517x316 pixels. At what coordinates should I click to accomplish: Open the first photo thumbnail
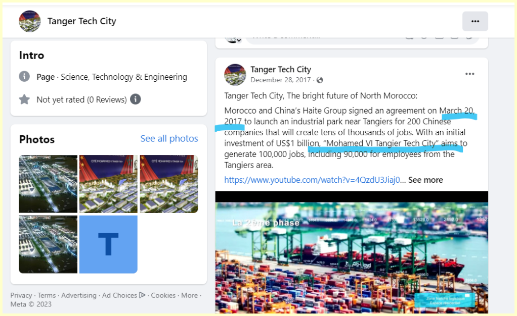48,184
